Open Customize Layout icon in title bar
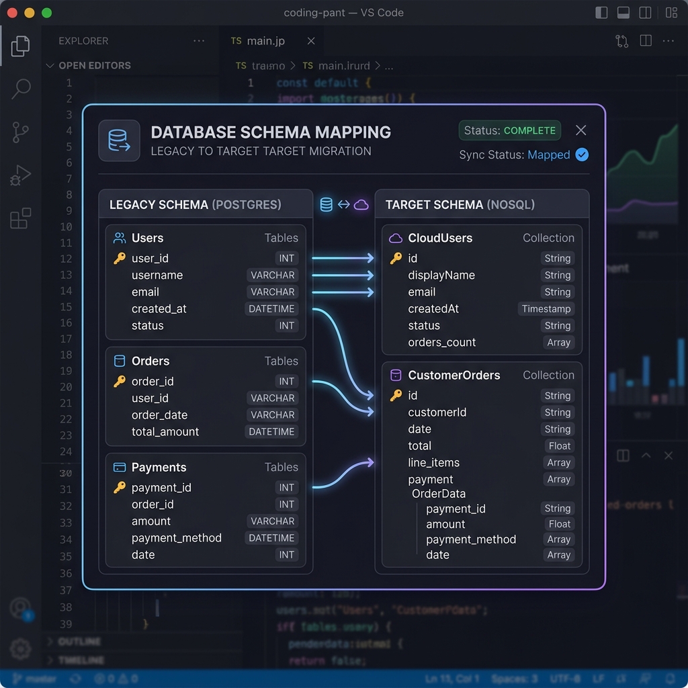 pyautogui.click(x=671, y=13)
